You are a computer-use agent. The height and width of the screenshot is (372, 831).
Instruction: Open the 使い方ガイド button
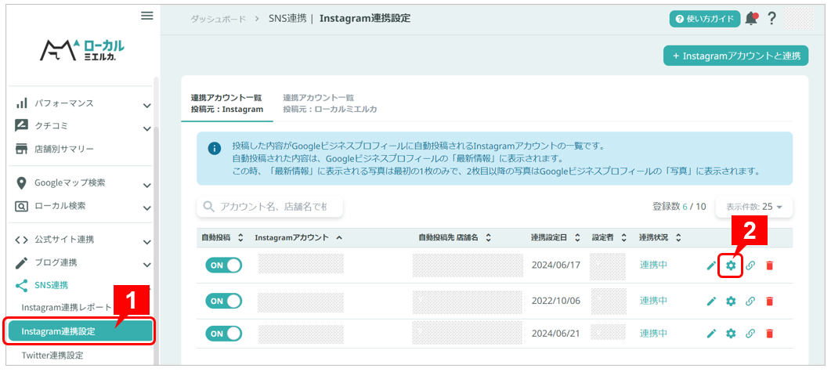(704, 19)
